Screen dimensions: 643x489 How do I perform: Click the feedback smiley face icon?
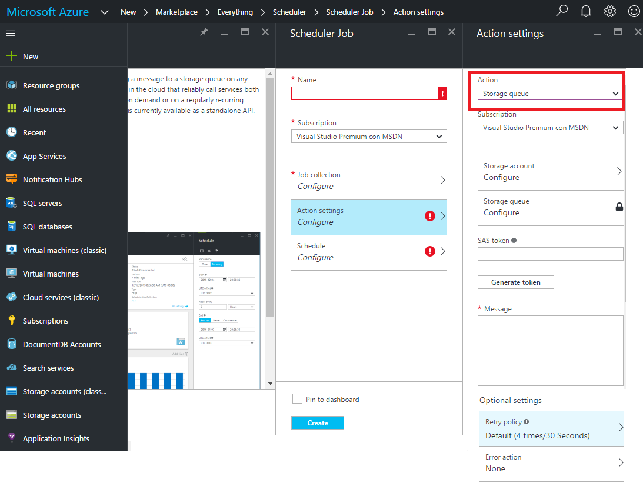point(634,12)
